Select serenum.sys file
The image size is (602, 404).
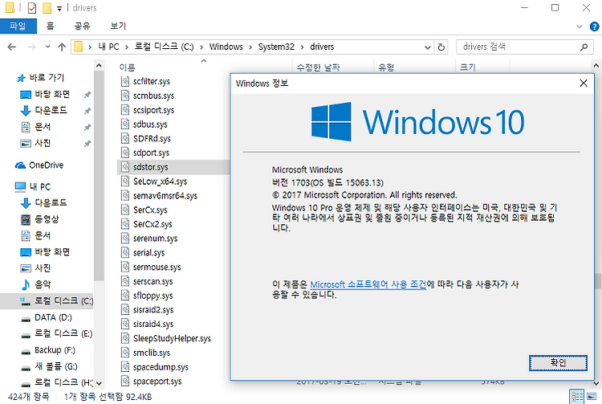[x=156, y=239]
